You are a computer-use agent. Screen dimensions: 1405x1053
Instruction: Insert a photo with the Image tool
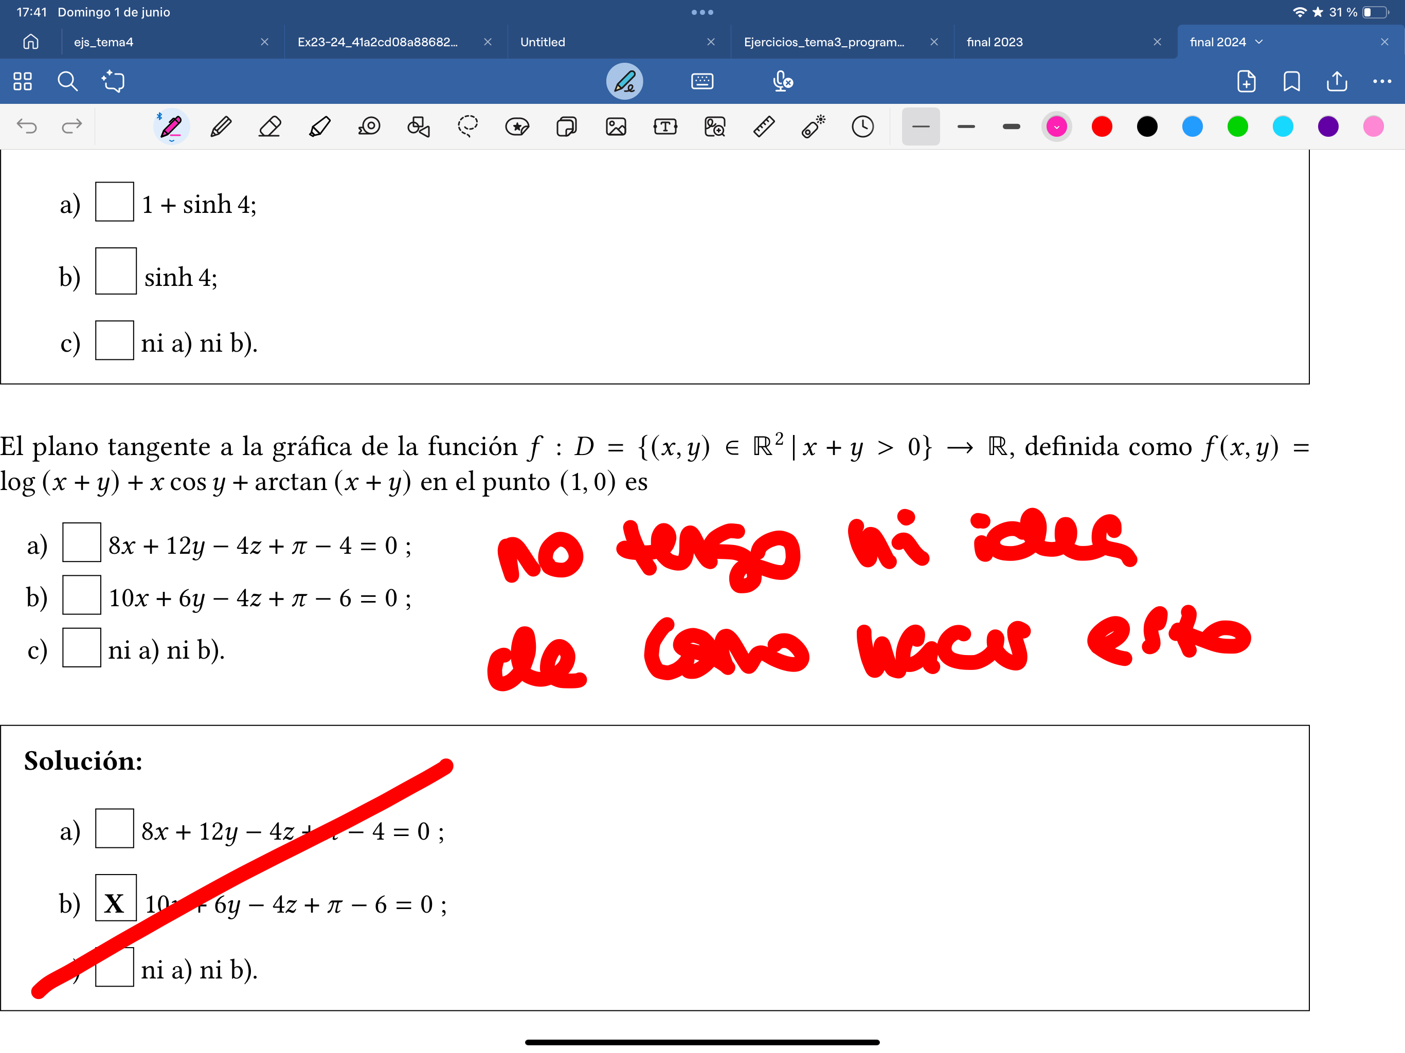coord(617,126)
